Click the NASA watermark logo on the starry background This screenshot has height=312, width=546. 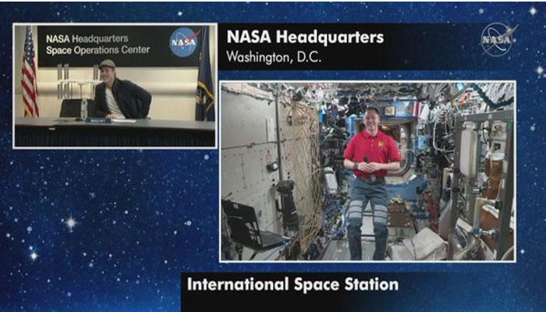pos(498,39)
